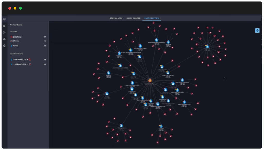
Task: Switch to the Schema View tab
Action: click(x=116, y=18)
